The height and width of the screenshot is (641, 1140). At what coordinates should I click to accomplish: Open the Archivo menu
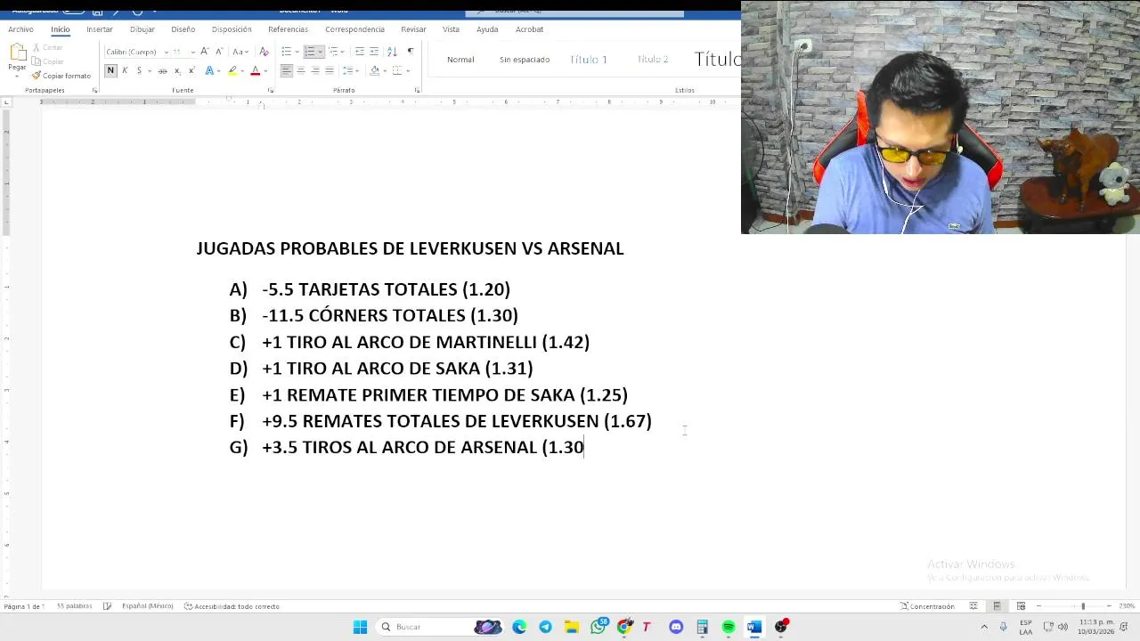(20, 29)
